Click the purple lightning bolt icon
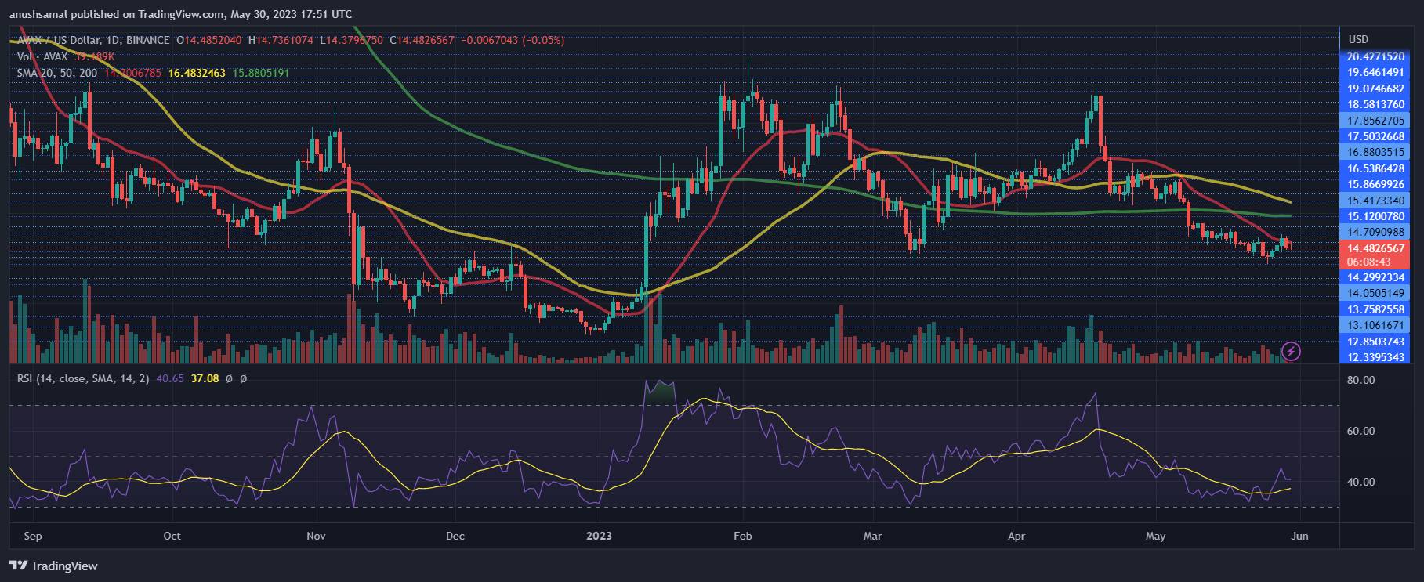 [x=1291, y=351]
